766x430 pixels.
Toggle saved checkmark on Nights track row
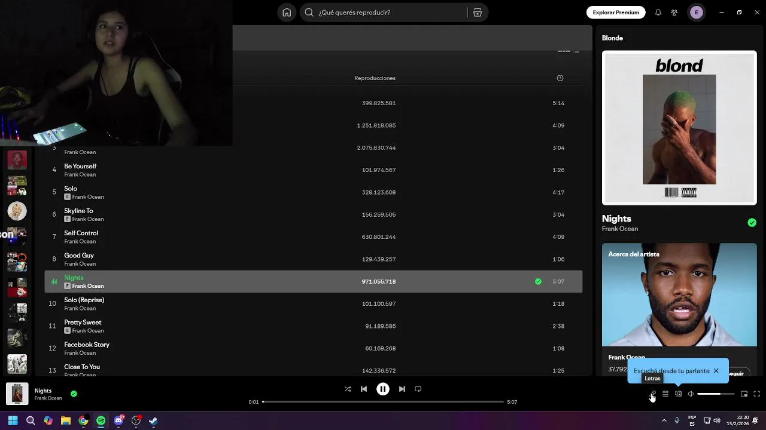pos(538,281)
